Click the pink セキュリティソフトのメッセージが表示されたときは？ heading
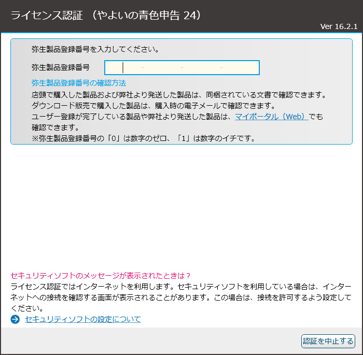363x355 pixels. click(x=101, y=276)
